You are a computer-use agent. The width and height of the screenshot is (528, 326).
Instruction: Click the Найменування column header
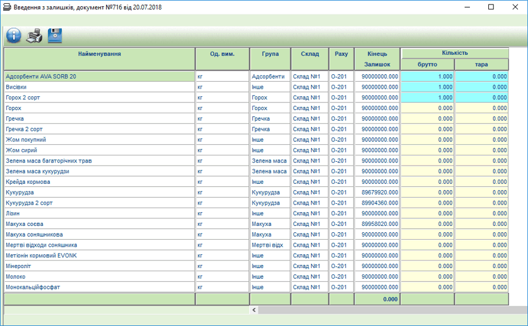(x=99, y=54)
